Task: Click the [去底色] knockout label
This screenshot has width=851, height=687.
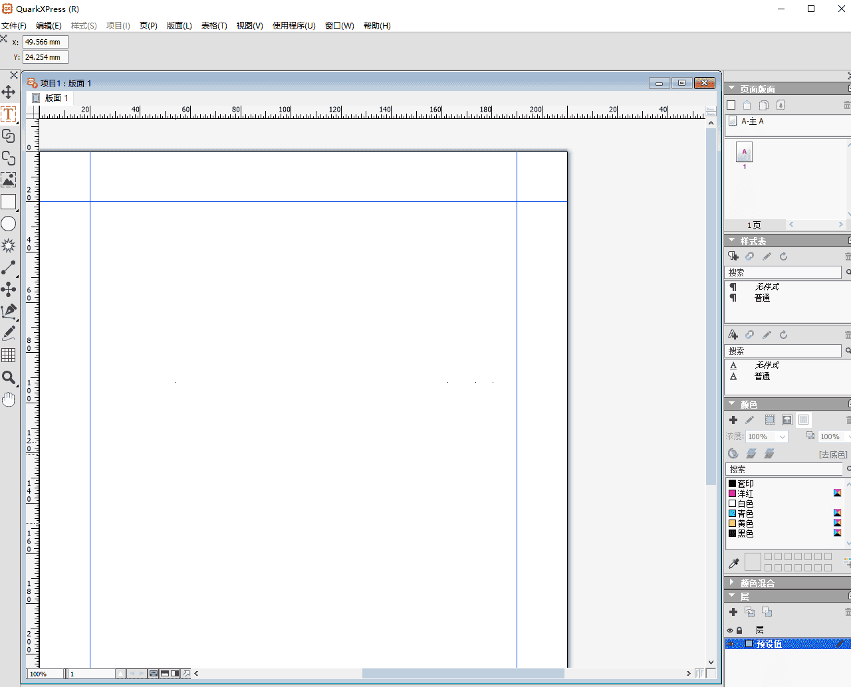Action: click(x=833, y=454)
